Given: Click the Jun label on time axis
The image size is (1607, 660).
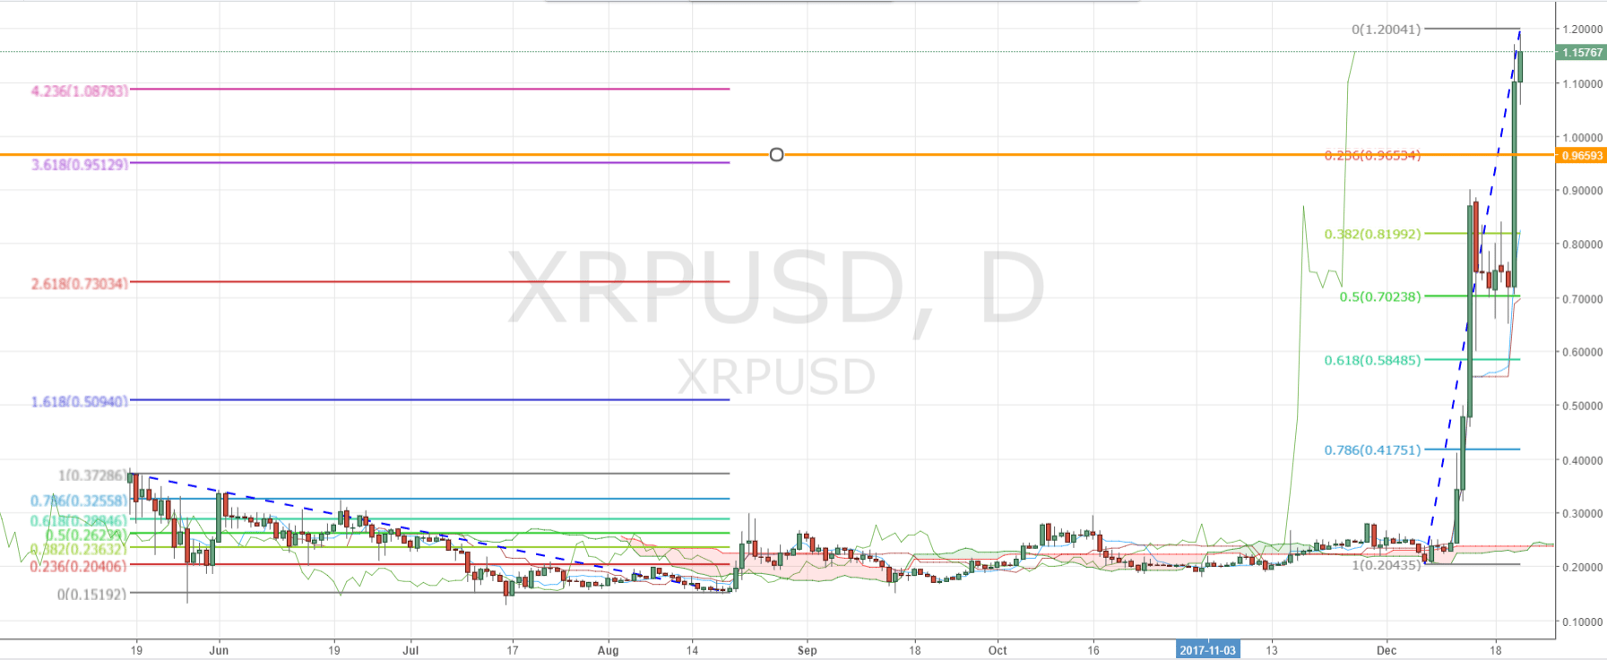Looking at the screenshot, I should point(219,651).
